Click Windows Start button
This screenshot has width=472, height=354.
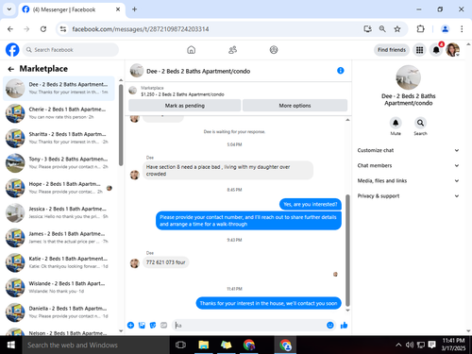tap(11, 345)
